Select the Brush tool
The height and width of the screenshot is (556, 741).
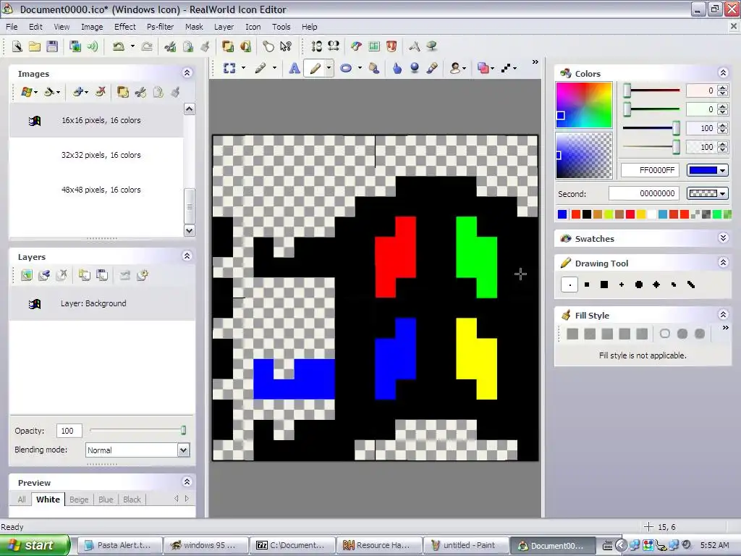261,69
